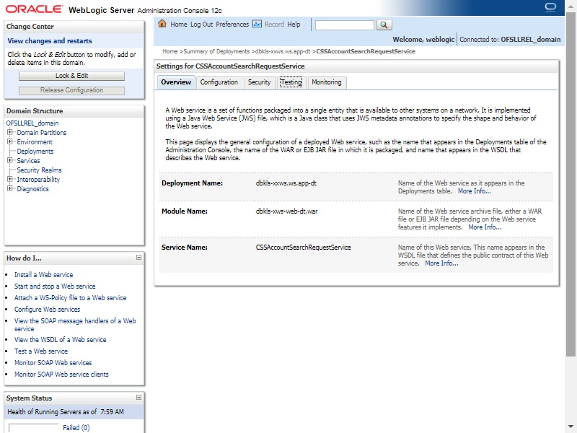Click the Home toolbar link
The image size is (577, 433).
tap(179, 25)
